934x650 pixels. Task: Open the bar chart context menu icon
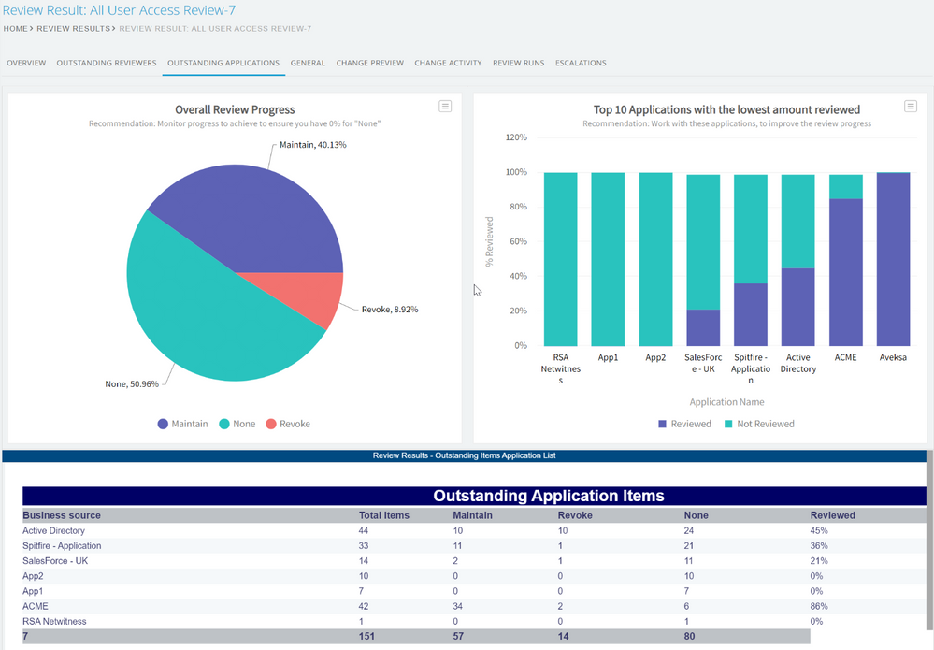coord(911,107)
